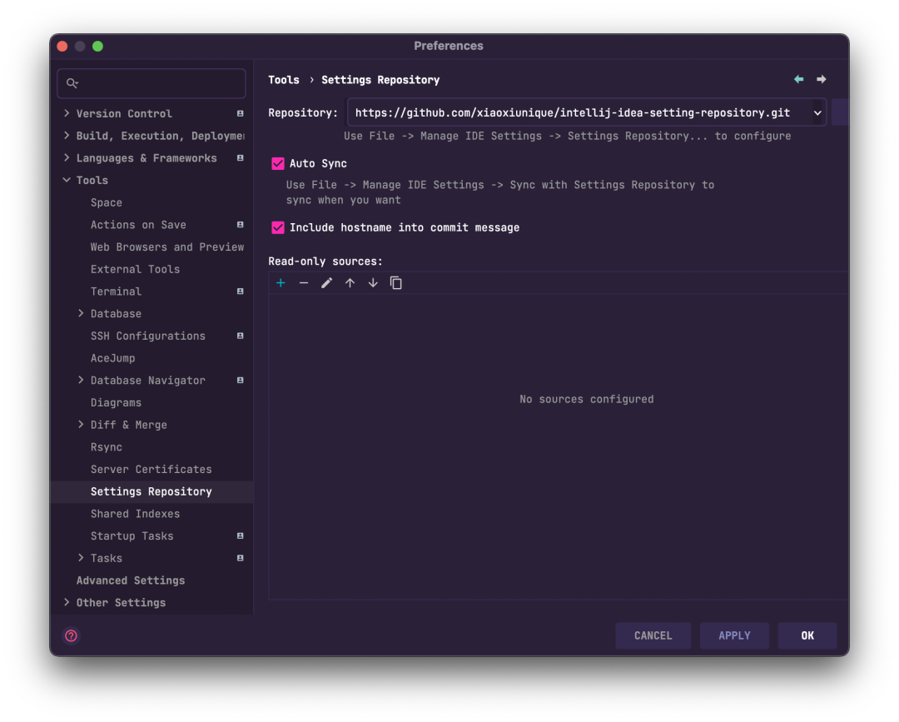Duplicate a read-only source entry
Image resolution: width=899 pixels, height=722 pixels.
click(396, 282)
